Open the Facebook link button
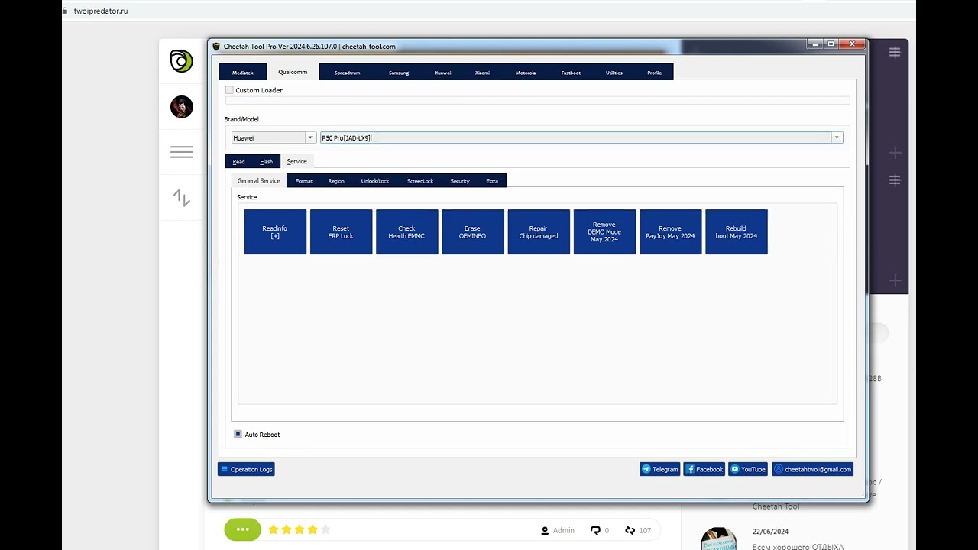This screenshot has width=978, height=550. coord(704,469)
